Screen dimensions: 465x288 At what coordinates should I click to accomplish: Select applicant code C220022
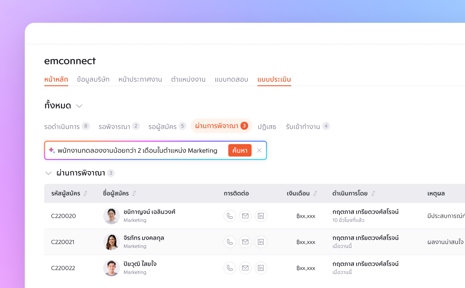[63, 268]
